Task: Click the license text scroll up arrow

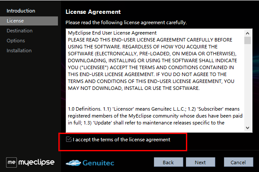Action: pos(247,33)
